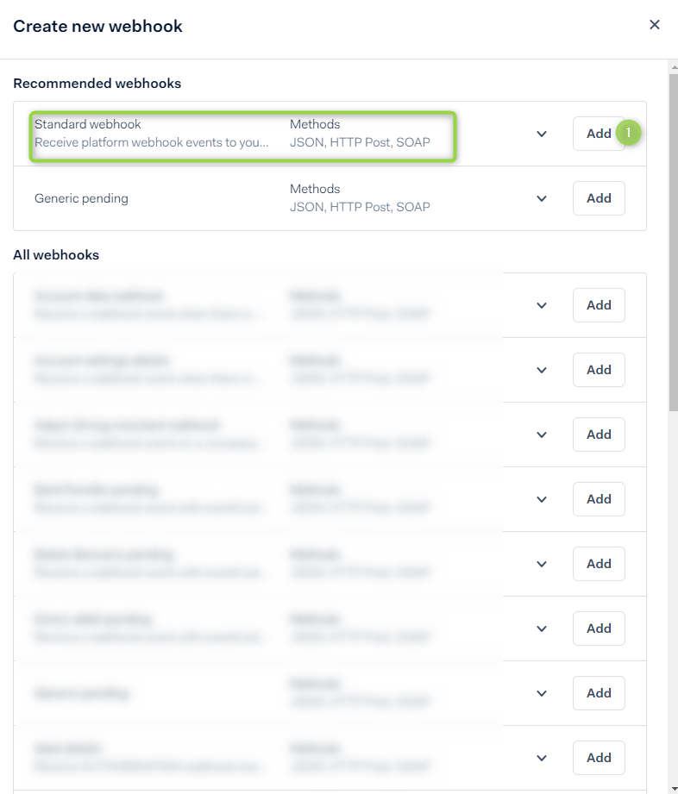Add the sixth webhook under All webhooks
This screenshot has height=794, width=678.
599,628
